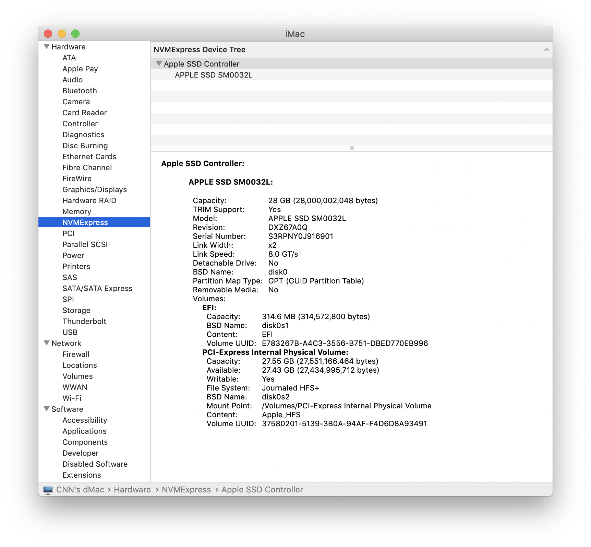Show installed Applications list

click(x=84, y=431)
